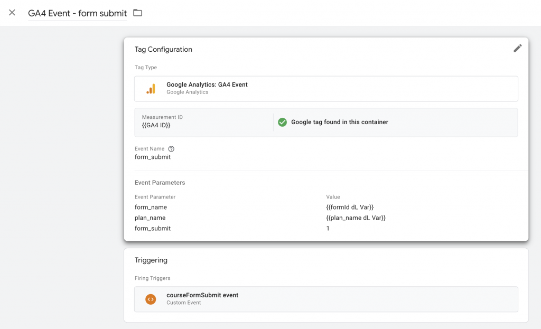Open the Event Name help question-mark icon
541x329 pixels.
pos(171,149)
